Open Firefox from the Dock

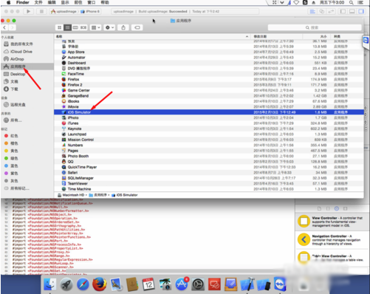(x=99, y=284)
